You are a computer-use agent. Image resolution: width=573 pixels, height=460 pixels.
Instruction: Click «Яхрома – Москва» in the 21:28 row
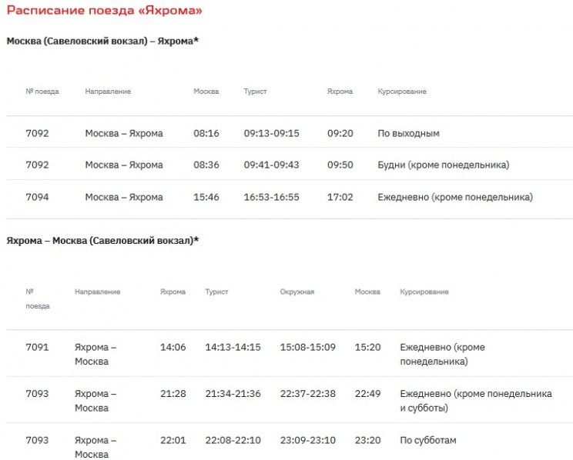tap(95, 401)
